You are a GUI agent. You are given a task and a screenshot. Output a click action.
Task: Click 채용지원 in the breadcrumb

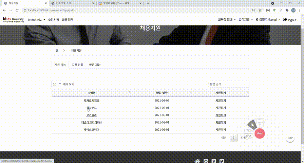coord(76,51)
